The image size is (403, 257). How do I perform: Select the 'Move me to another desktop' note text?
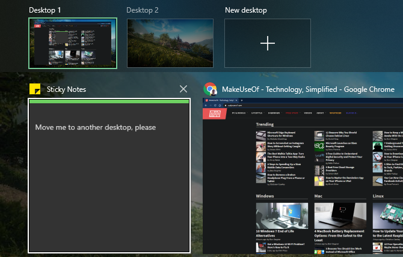[x=96, y=127]
